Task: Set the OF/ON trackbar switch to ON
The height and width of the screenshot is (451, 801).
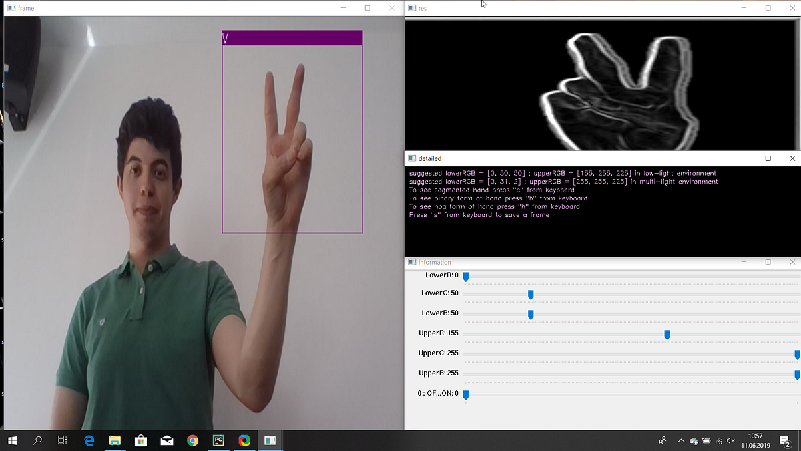Action: pos(465,395)
